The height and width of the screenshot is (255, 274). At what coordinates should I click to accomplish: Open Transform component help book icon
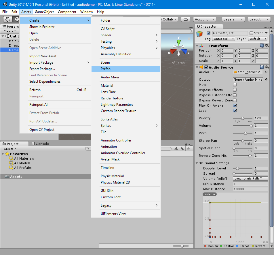(262, 46)
